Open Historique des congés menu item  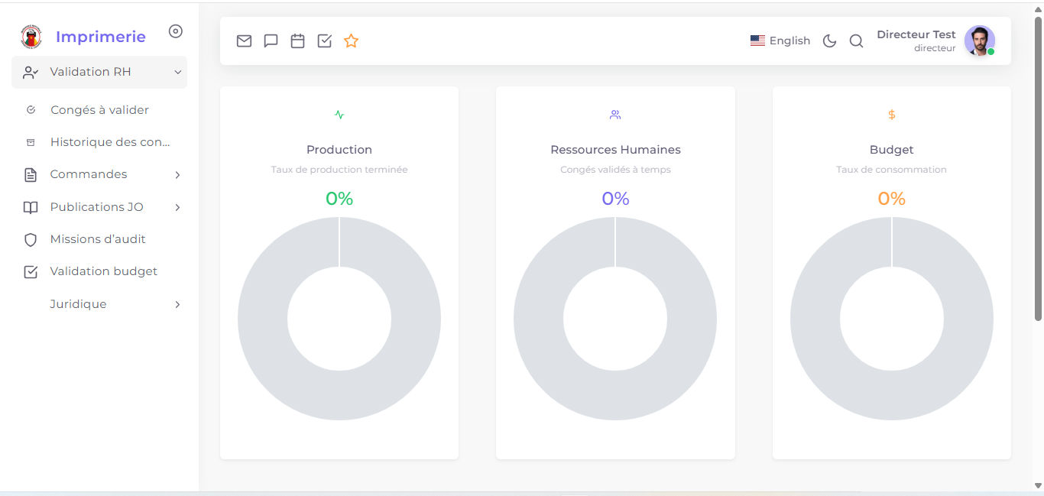point(109,142)
